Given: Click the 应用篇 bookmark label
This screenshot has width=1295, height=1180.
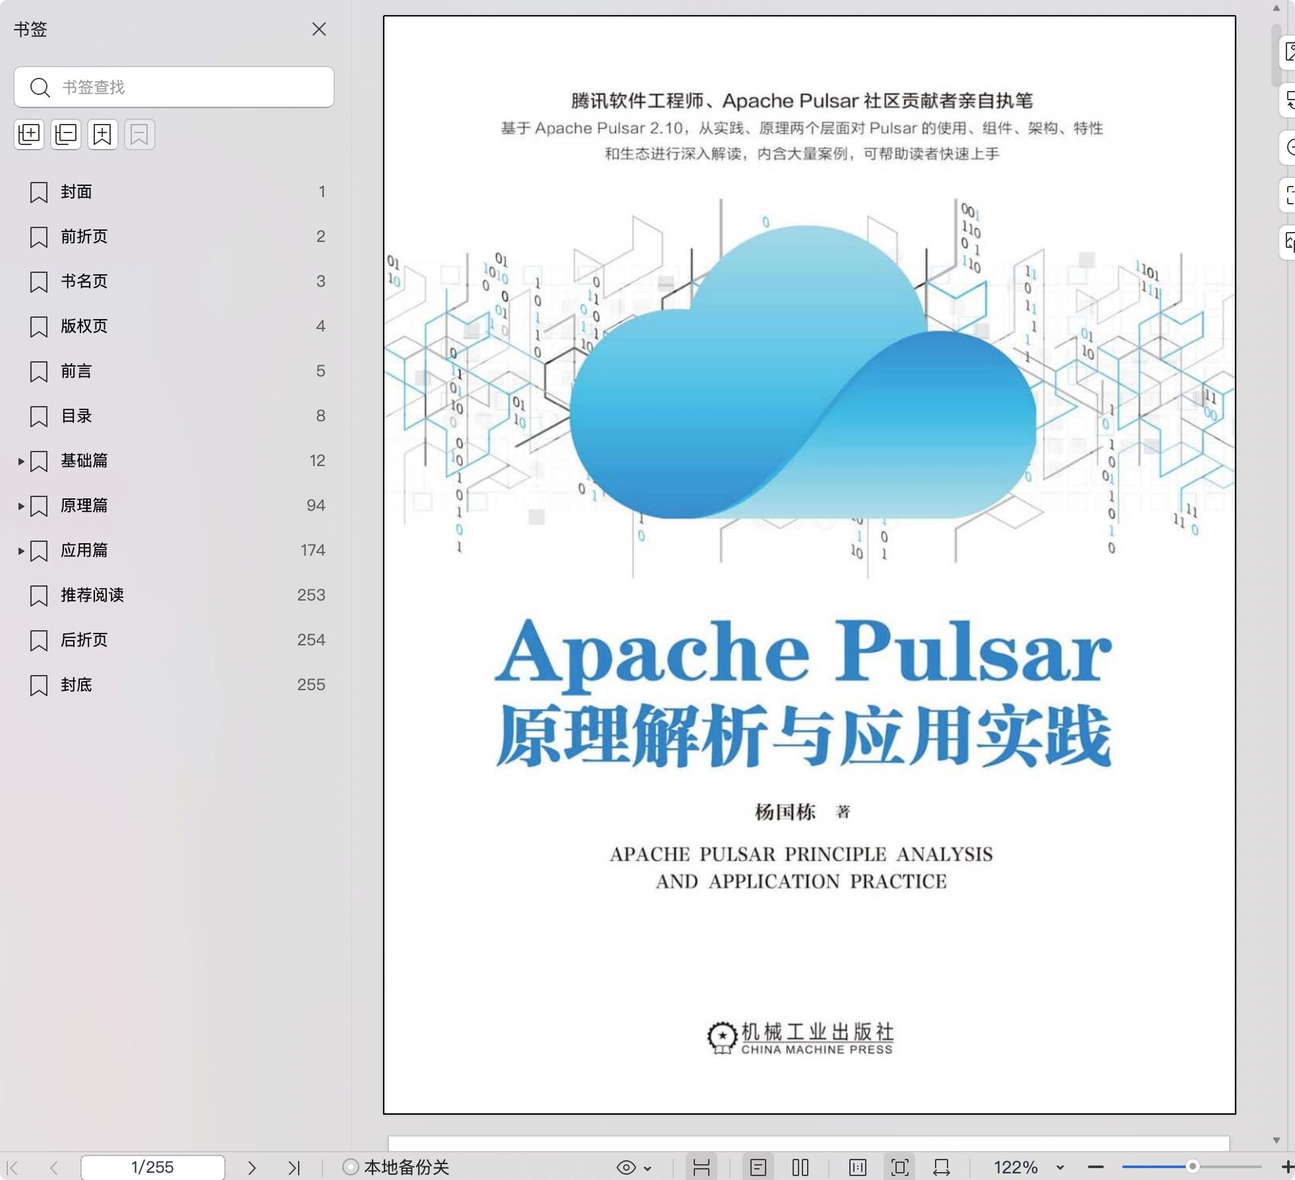Looking at the screenshot, I should [84, 550].
